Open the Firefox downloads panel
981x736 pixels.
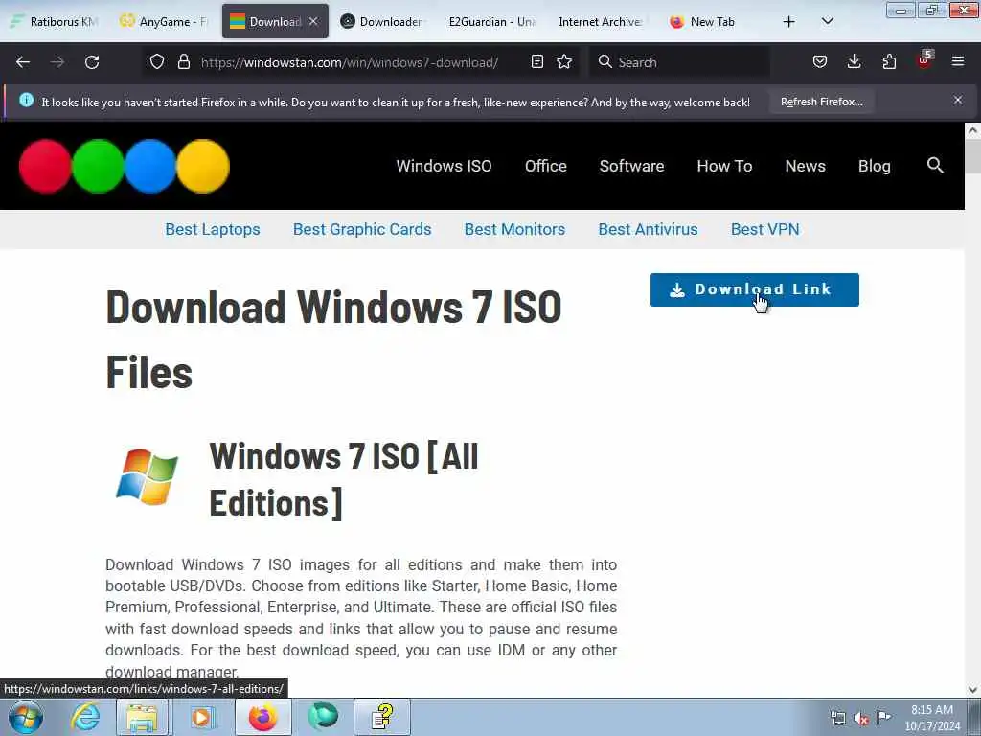click(854, 62)
